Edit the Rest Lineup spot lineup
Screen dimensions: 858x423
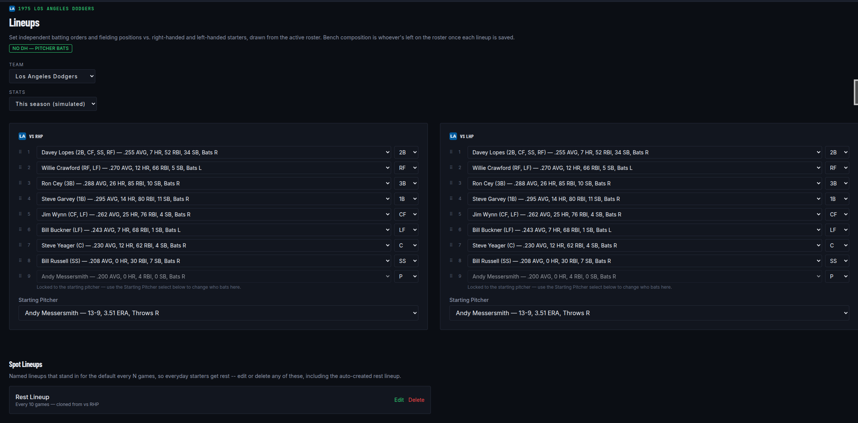click(399, 400)
